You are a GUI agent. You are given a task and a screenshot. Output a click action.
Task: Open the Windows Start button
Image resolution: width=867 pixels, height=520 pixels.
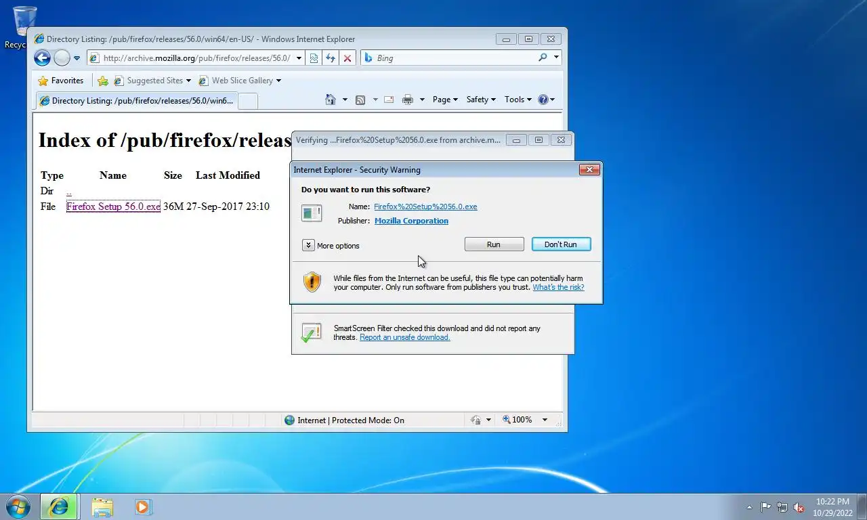[x=18, y=506]
